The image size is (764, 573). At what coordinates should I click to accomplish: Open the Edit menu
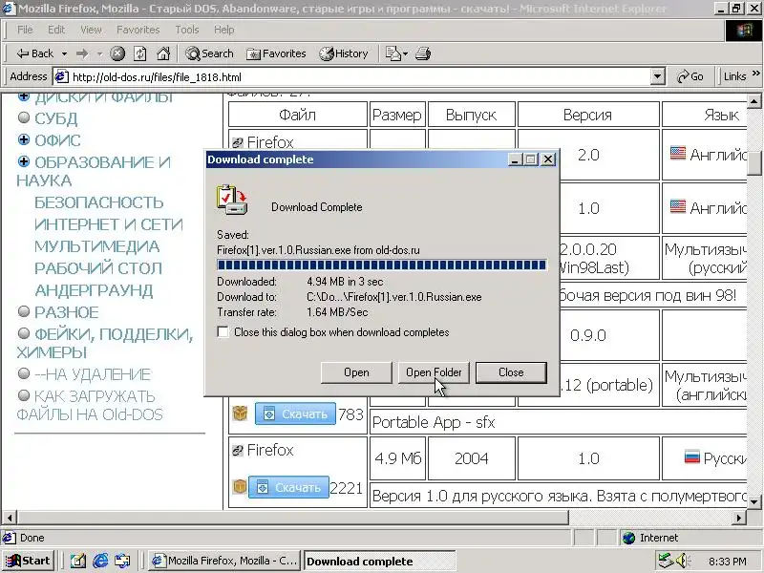click(56, 30)
